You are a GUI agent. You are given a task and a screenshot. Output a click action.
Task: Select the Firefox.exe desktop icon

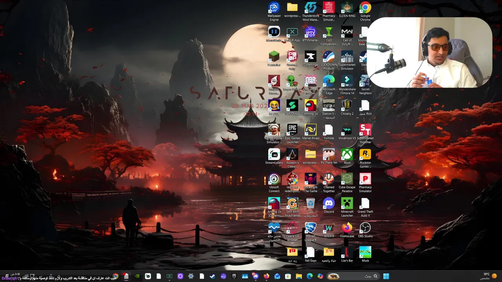347,230
